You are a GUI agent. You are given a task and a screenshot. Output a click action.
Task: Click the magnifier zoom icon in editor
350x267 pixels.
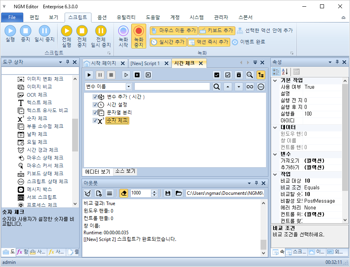(x=250, y=75)
